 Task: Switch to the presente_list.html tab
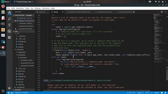125,12
